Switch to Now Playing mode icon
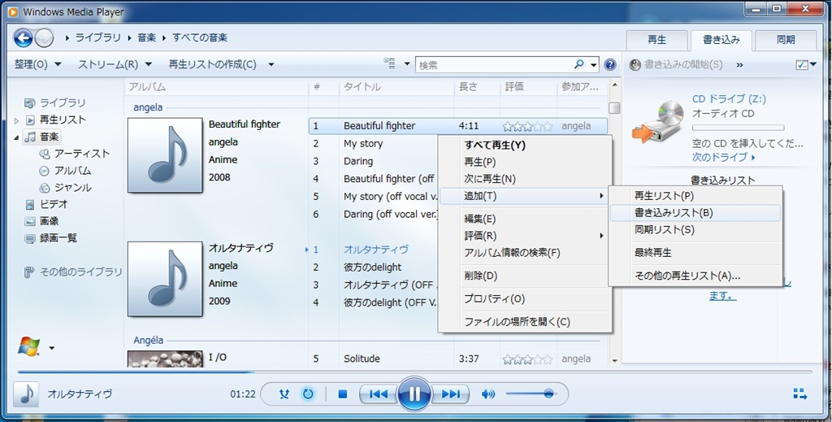 click(800, 394)
